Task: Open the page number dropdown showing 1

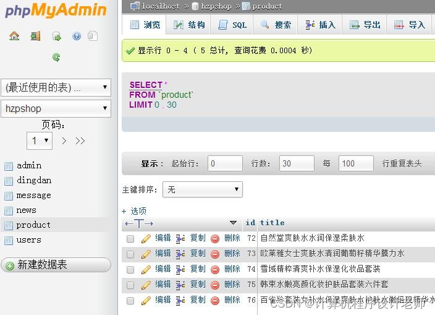Action: pyautogui.click(x=40, y=141)
